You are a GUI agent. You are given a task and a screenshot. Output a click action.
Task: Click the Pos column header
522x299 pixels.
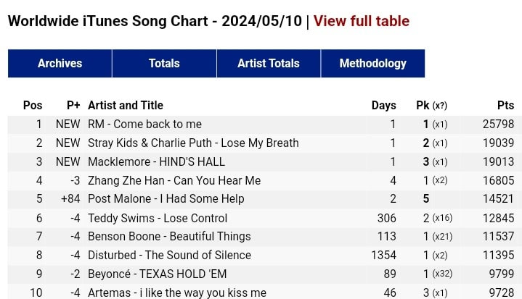click(33, 106)
